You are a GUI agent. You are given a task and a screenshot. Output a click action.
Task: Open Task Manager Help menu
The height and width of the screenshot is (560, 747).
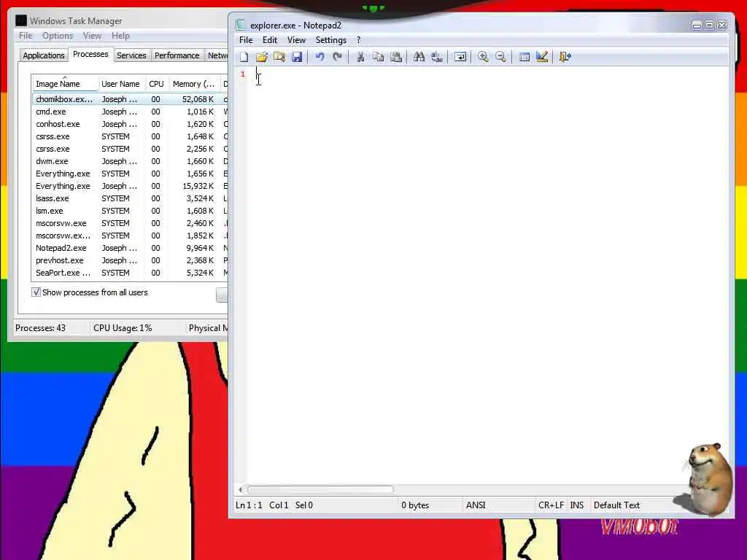pos(120,36)
